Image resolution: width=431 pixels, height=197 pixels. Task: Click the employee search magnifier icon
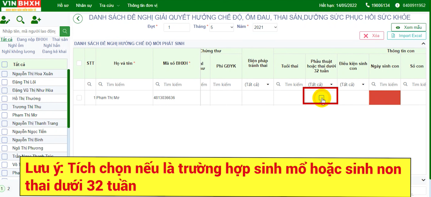click(x=20, y=20)
